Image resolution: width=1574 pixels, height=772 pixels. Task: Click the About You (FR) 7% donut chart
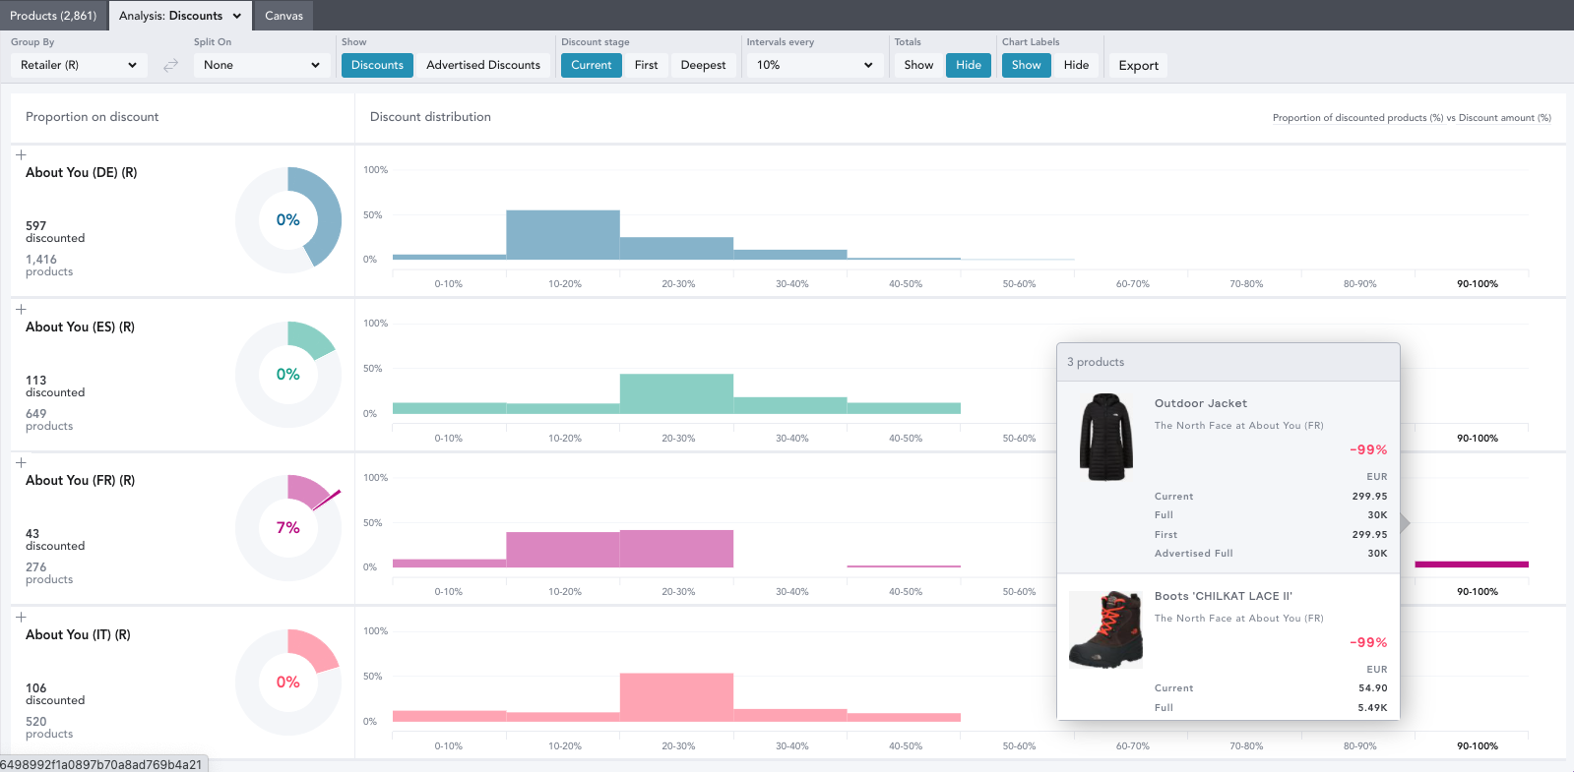[x=287, y=528]
